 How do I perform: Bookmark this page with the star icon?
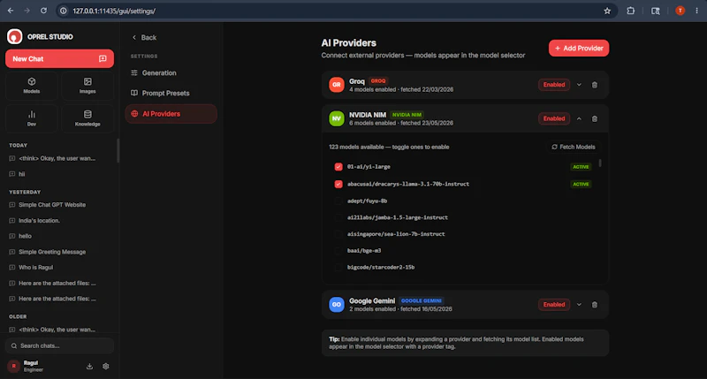[607, 11]
